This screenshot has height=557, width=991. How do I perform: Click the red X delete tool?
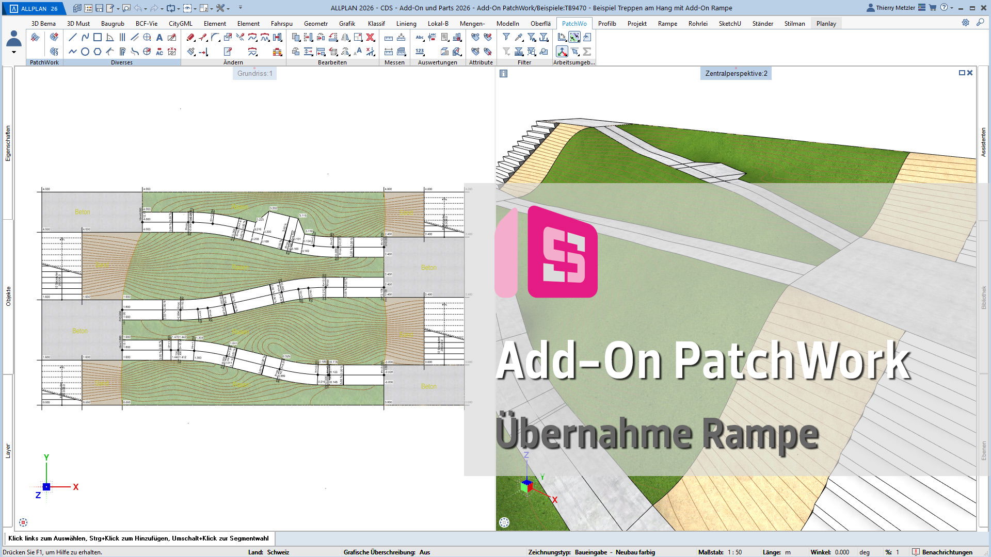(x=370, y=37)
